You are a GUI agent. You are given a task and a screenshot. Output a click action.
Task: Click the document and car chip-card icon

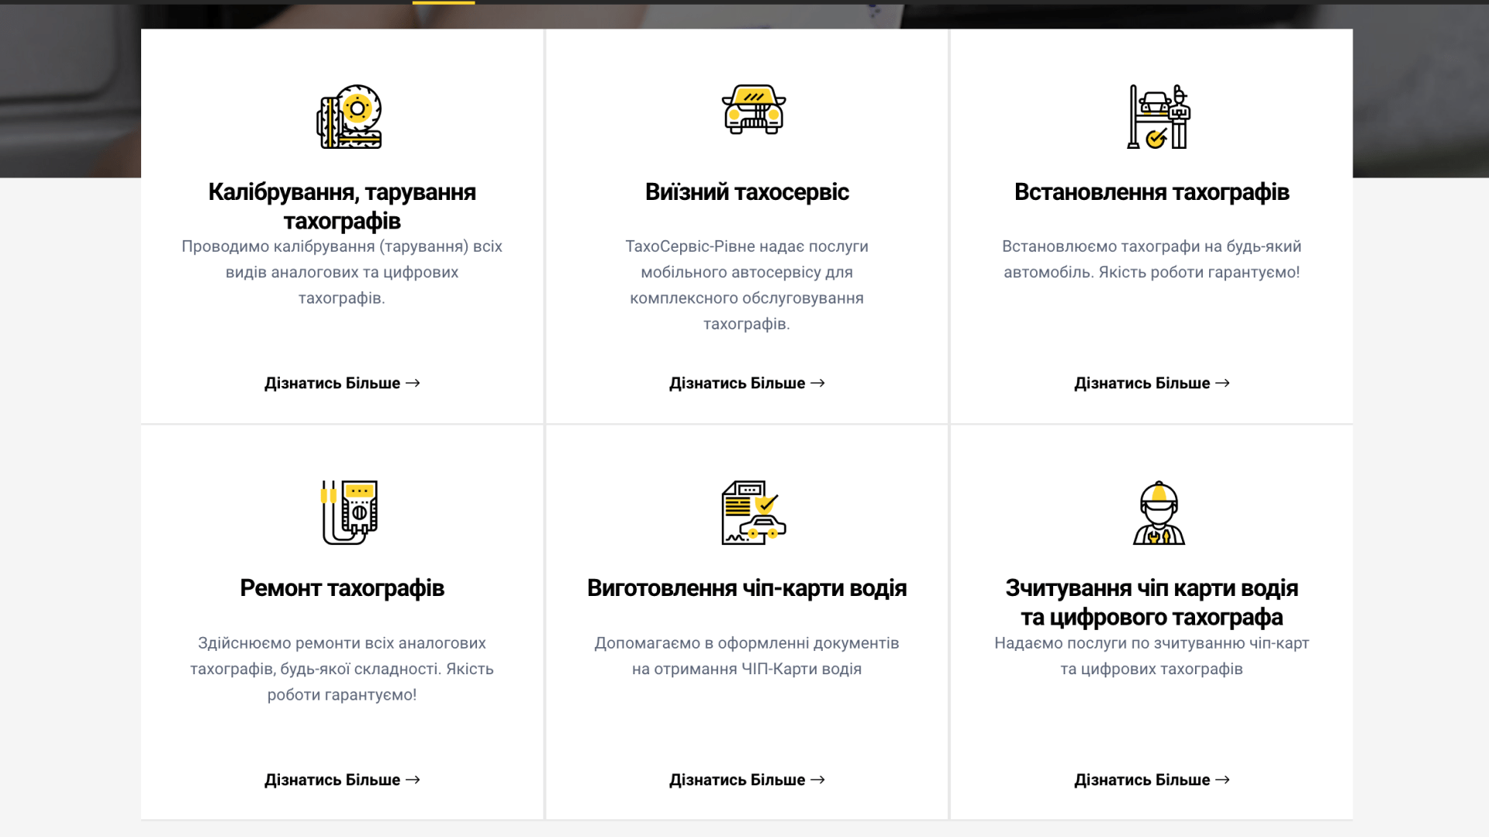(x=754, y=512)
